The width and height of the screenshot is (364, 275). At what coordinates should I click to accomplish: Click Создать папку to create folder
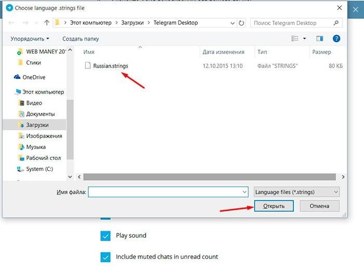[81, 39]
